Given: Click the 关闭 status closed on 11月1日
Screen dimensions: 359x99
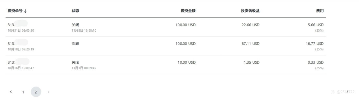Looking at the screenshot, I should [x=75, y=62].
